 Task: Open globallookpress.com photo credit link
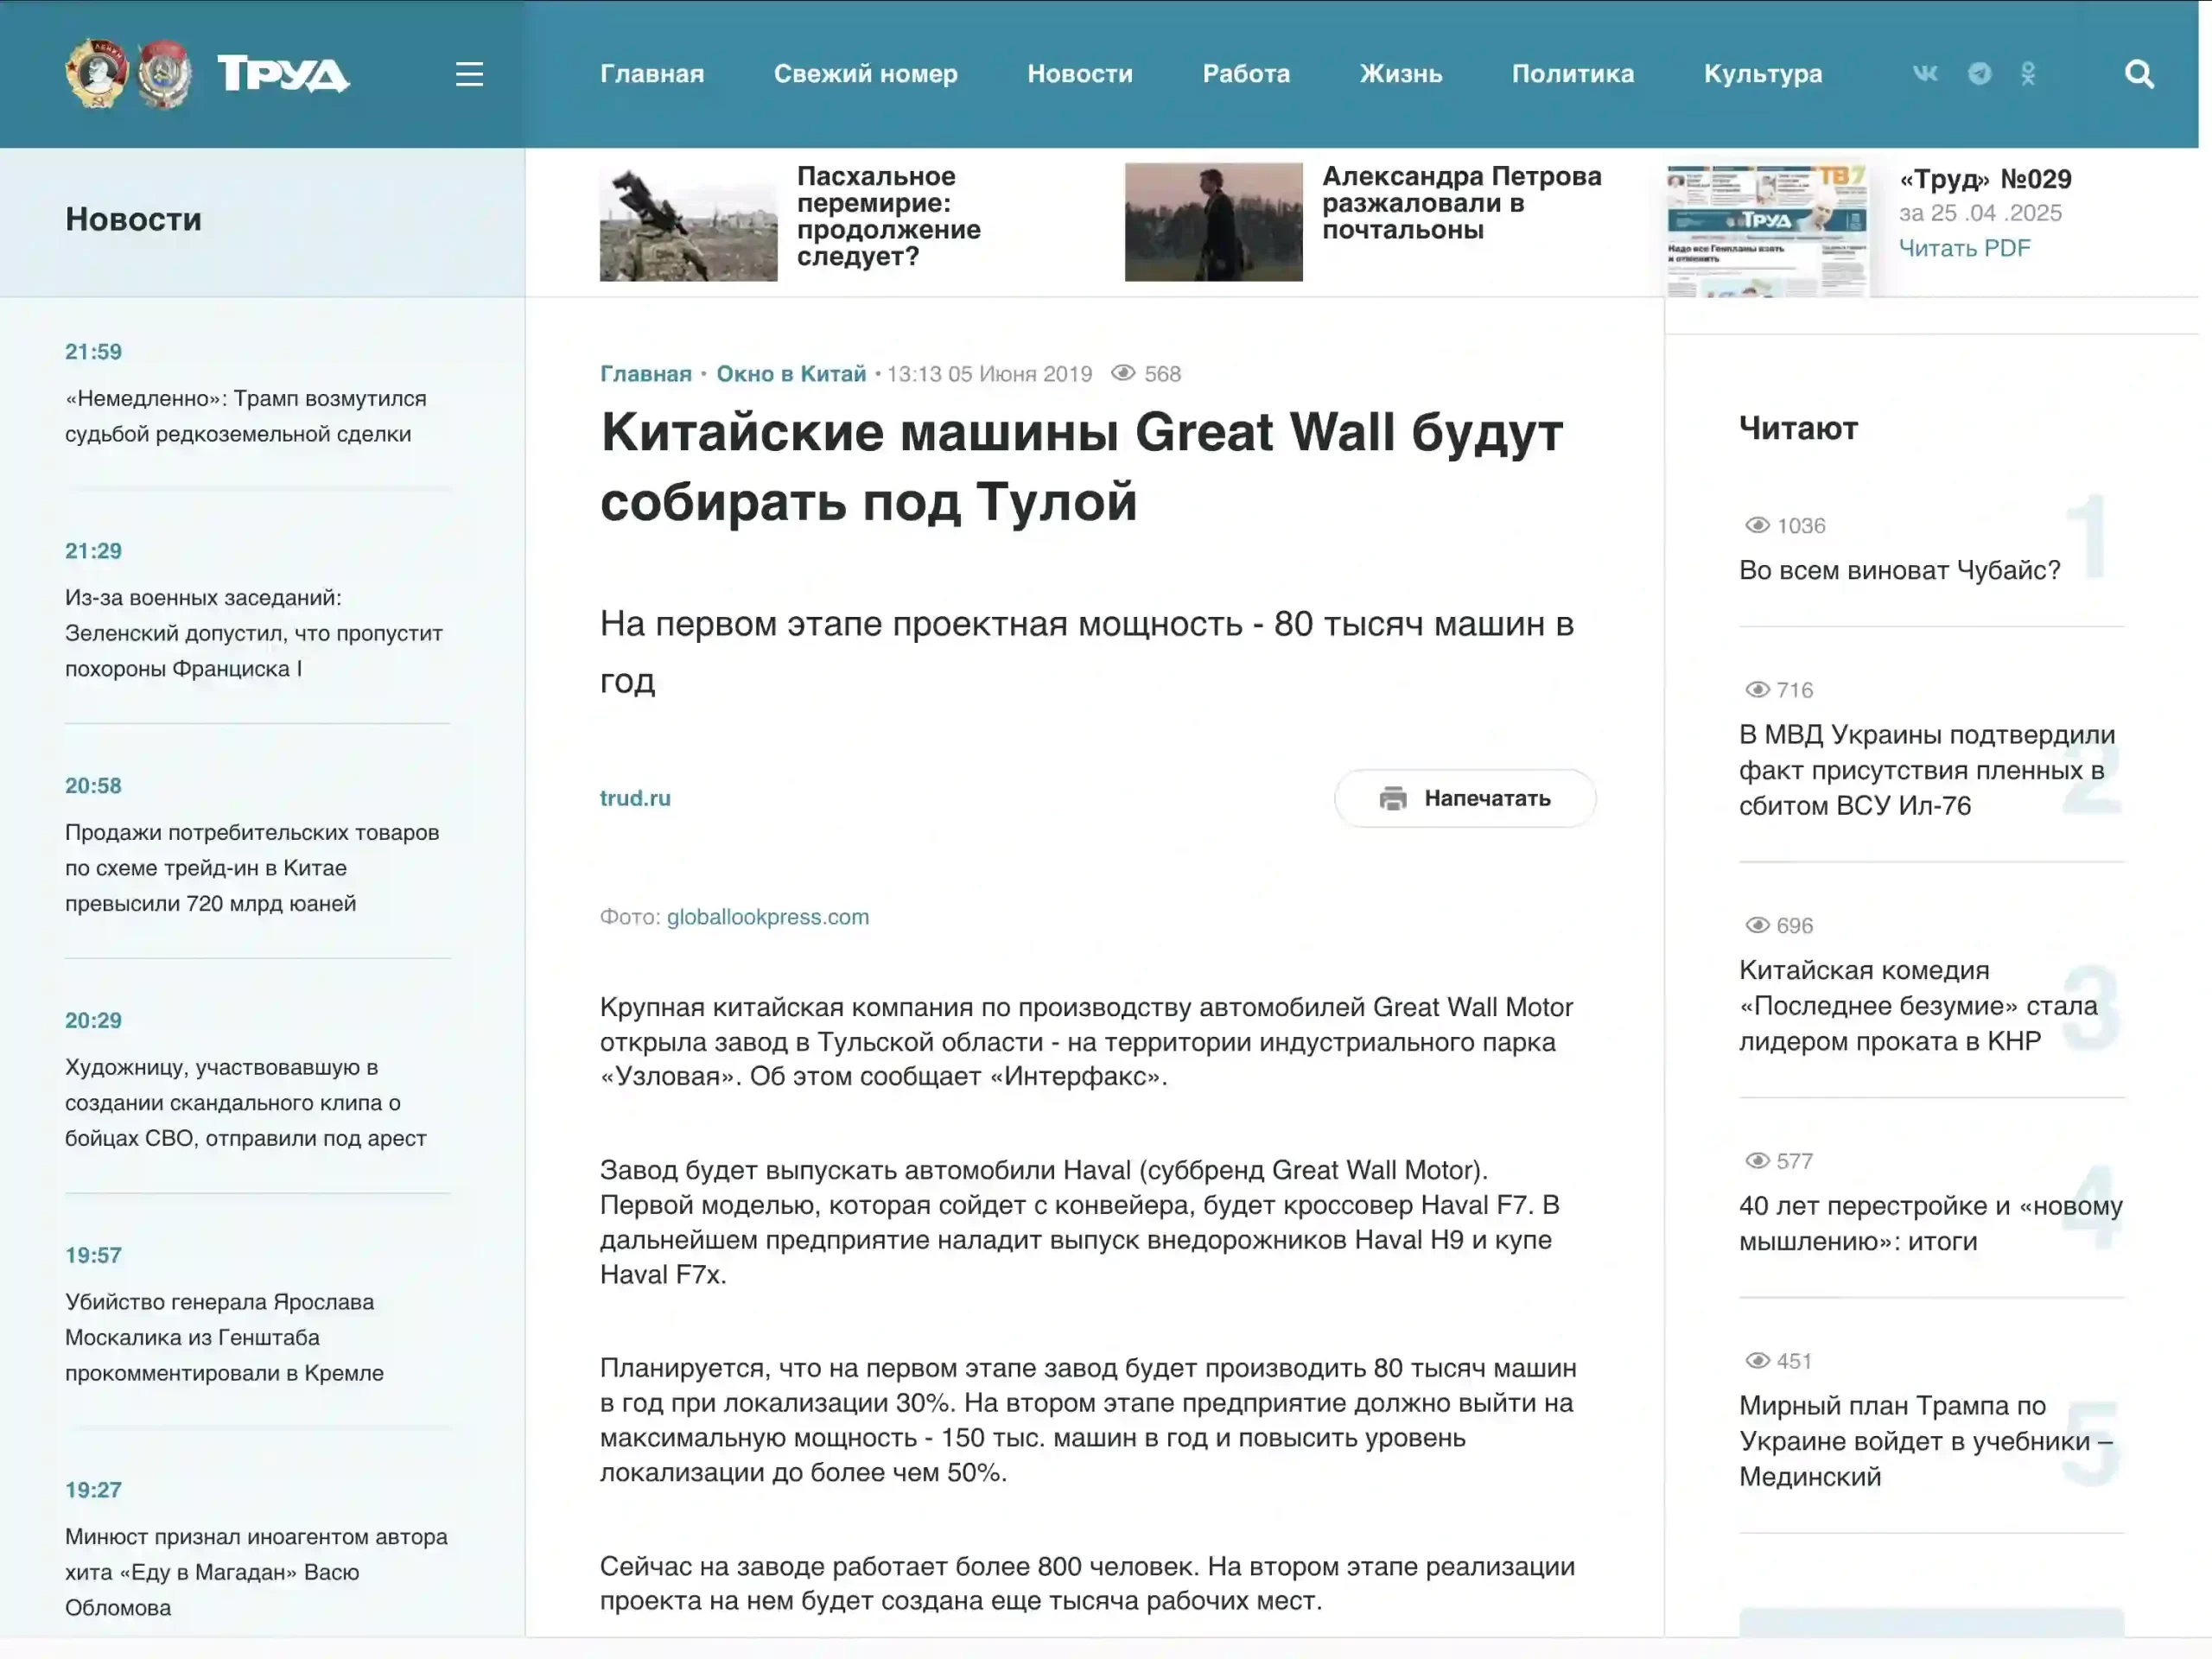[768, 917]
